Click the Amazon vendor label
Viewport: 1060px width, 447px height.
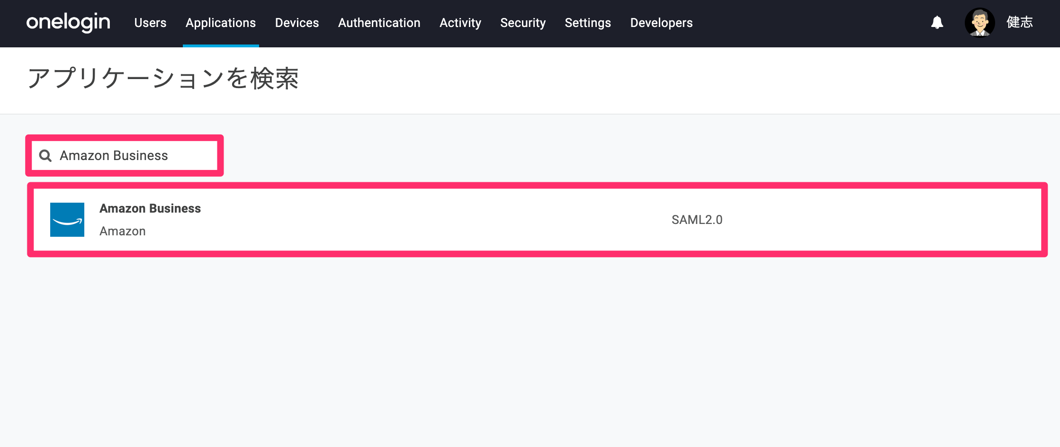click(123, 231)
